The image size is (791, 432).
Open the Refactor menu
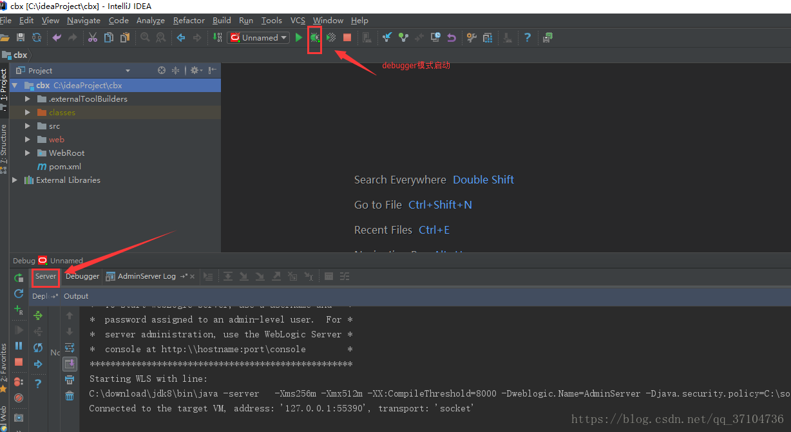189,20
